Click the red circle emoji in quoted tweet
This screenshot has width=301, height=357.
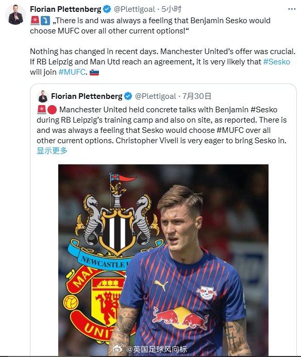coord(52,110)
